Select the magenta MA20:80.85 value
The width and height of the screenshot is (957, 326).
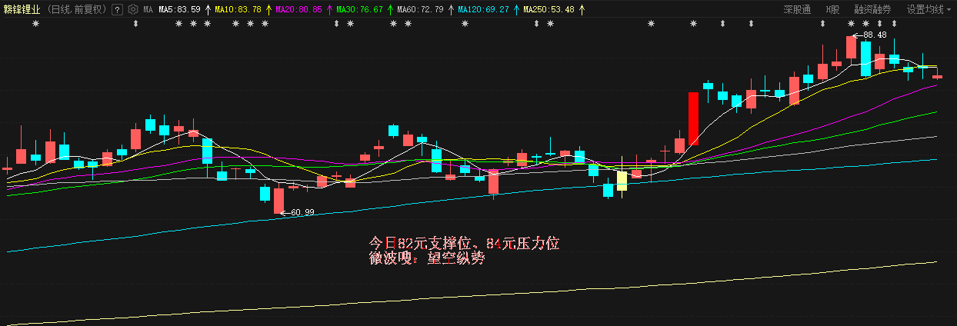click(298, 10)
